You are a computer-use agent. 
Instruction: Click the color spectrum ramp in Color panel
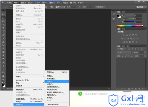coord(130,26)
